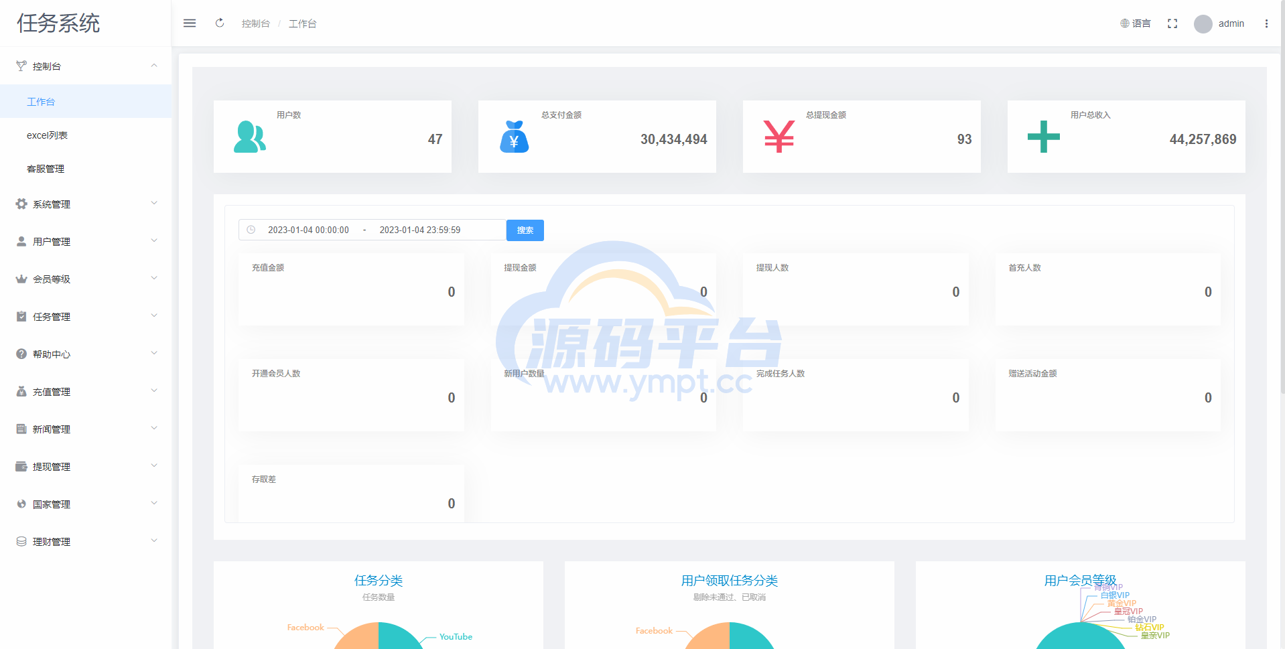Click the blue 搜索 search button
Viewport: 1285px width, 649px height.
pyautogui.click(x=525, y=230)
